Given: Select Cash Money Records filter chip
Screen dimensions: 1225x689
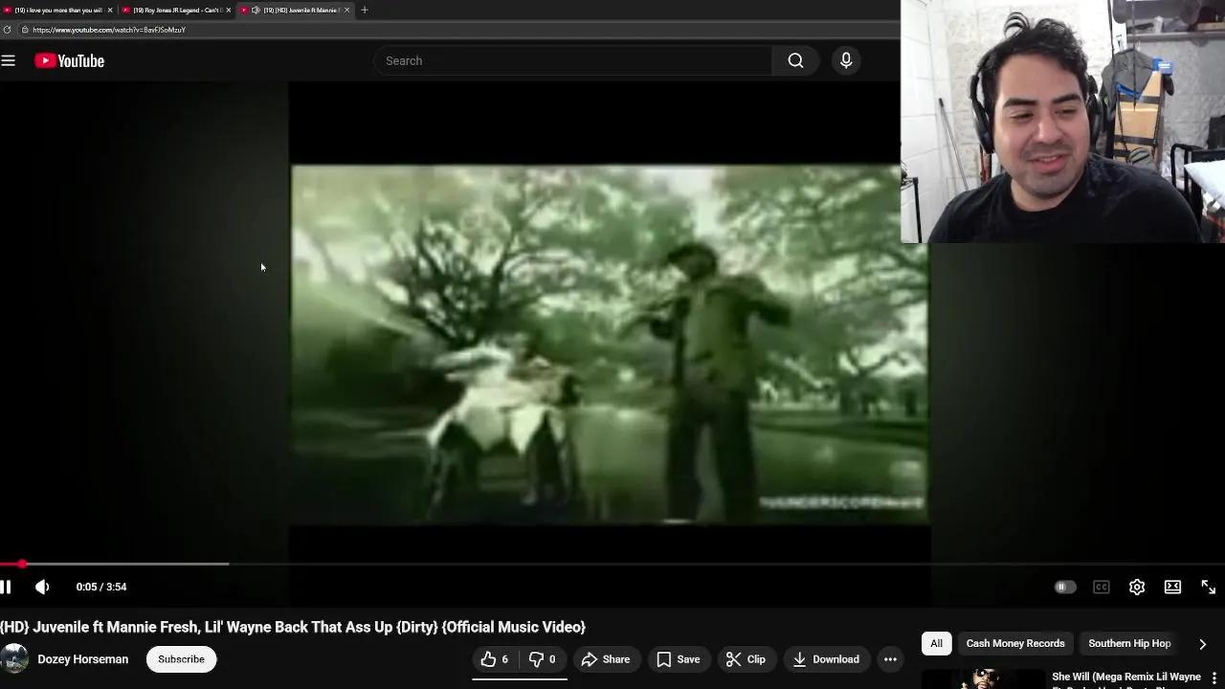Looking at the screenshot, I should pos(1015,643).
